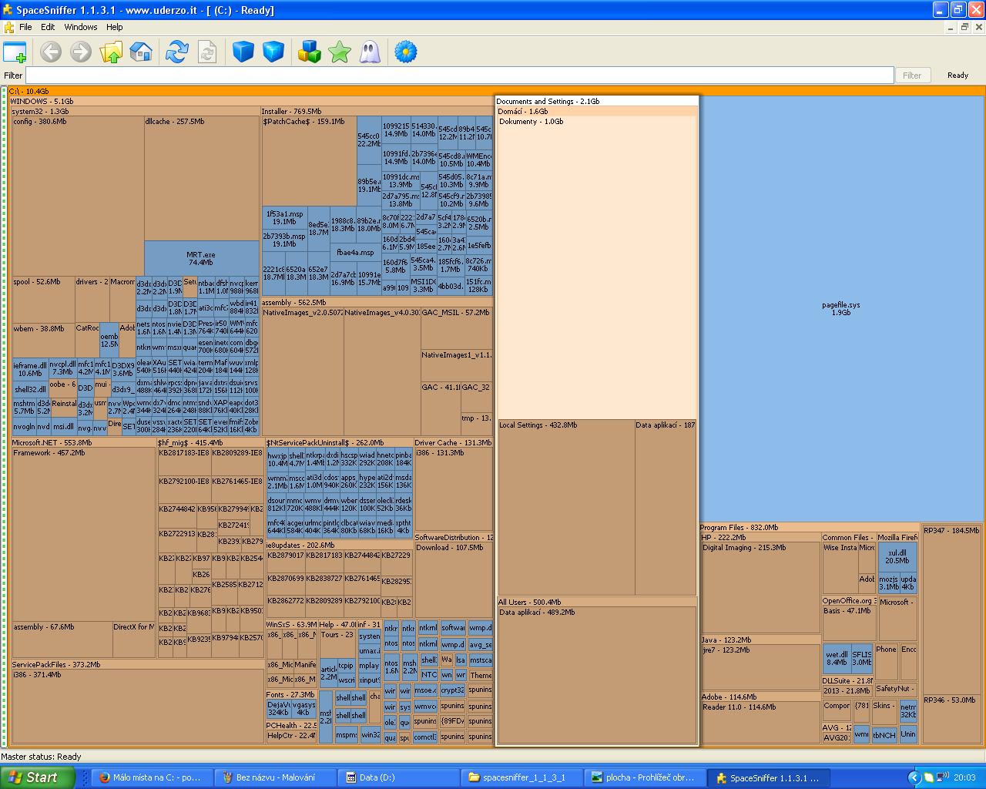Click the blue flower icon

406,52
